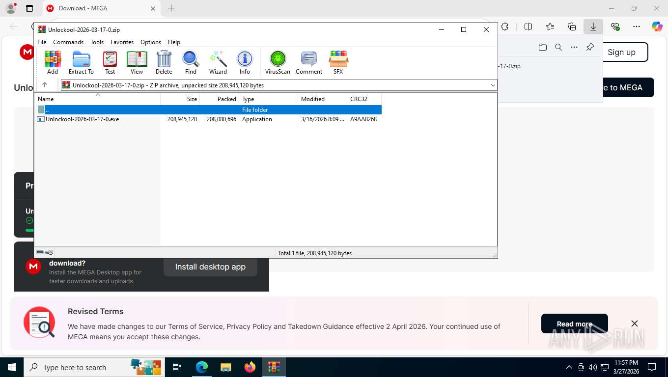Open the Find magnifier tool

(191, 62)
